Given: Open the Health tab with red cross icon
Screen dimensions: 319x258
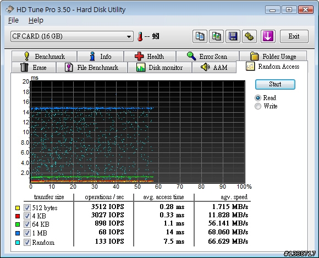Looking at the screenshot, I should click(150, 56).
